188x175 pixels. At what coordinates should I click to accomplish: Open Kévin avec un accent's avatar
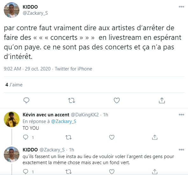tap(12, 120)
